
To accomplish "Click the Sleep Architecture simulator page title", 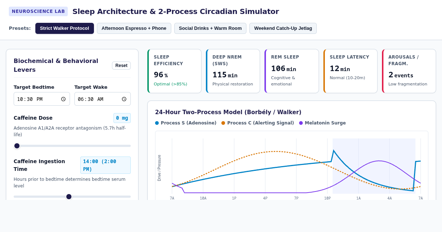I will point(176,11).
